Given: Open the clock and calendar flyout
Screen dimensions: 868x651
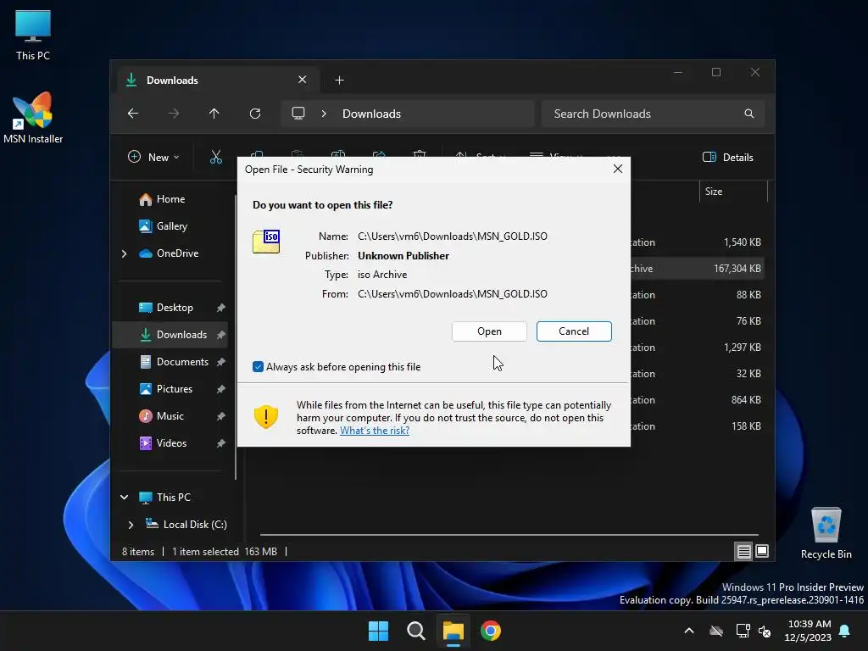Looking at the screenshot, I should click(x=808, y=631).
